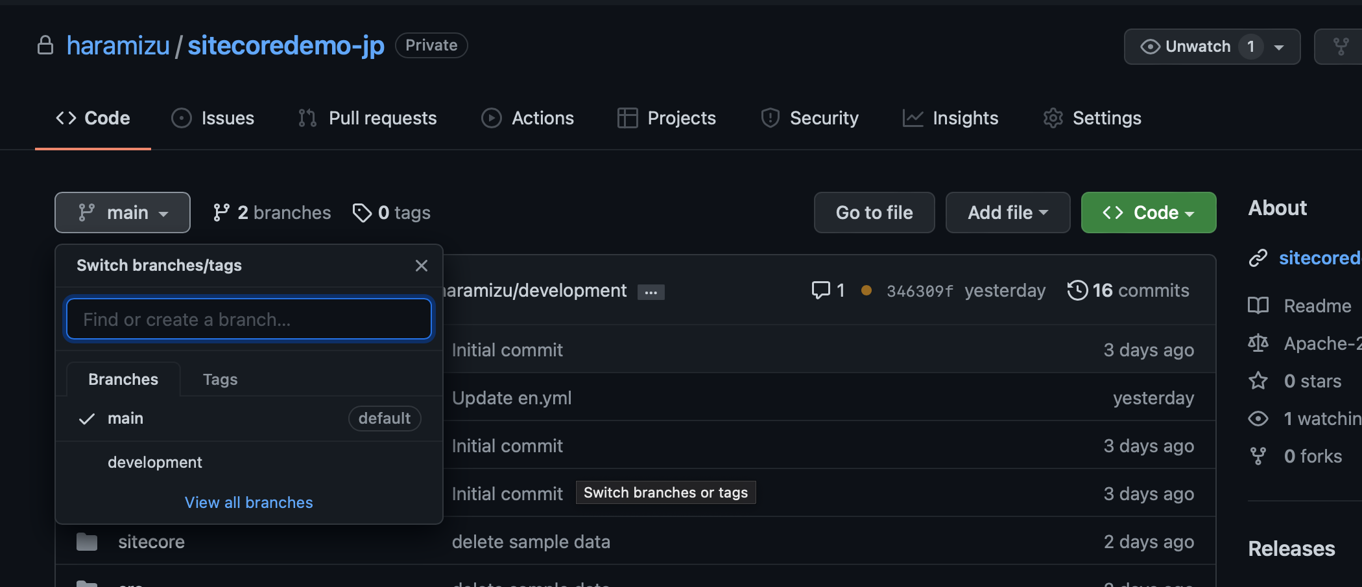Click the Readme book icon

click(x=1258, y=306)
